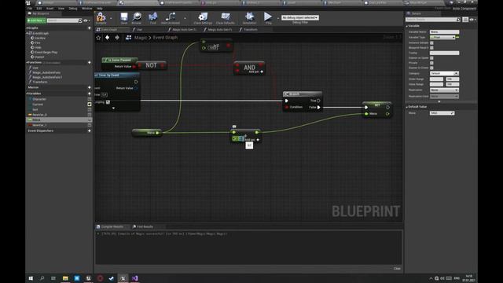503x283 pixels.
Task: Toggle the Expose to Cinematics checkbox
Action: pos(431,68)
